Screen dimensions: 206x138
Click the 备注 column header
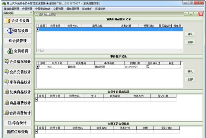tap(171, 63)
